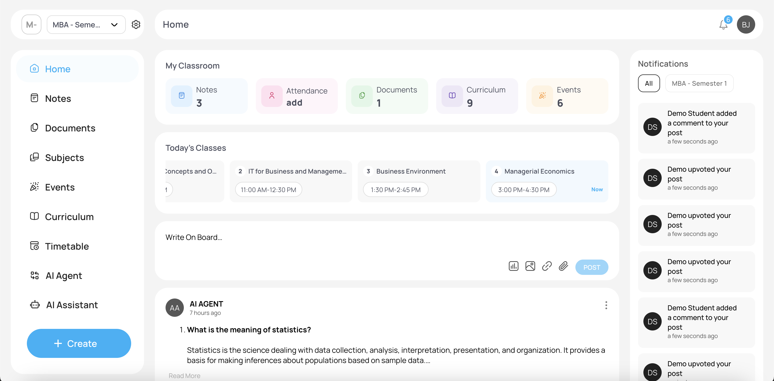This screenshot has height=381, width=774.
Task: Go to Home in the sidebar
Action: pos(77,69)
